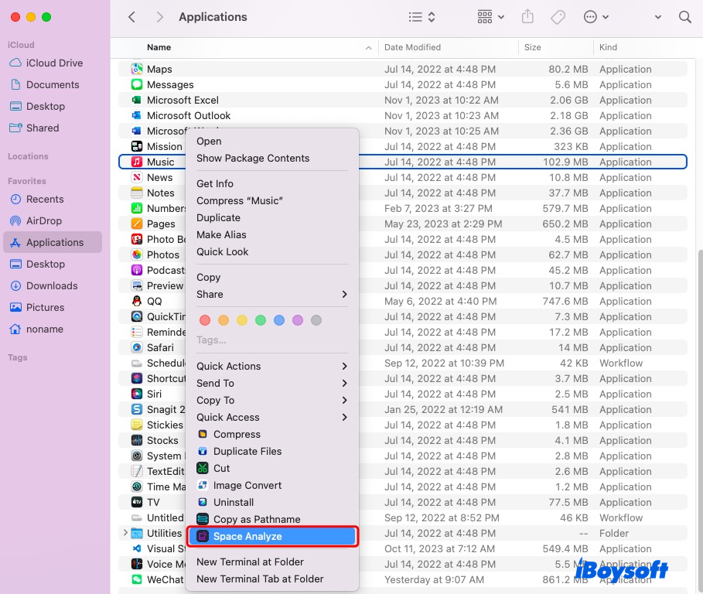The height and width of the screenshot is (594, 703).
Task: Select the Safari app icon
Action: click(136, 347)
